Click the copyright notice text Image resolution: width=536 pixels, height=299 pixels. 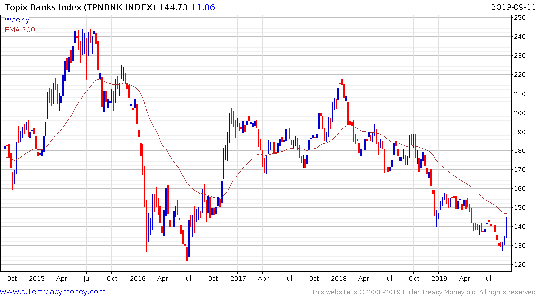(x=423, y=292)
